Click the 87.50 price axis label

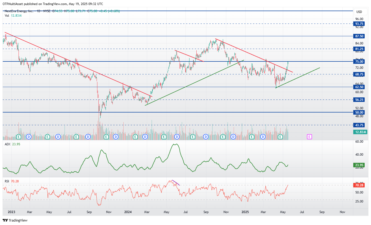pos(359,36)
